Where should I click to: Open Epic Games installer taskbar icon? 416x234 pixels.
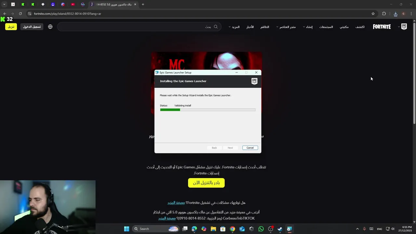(x=289, y=229)
